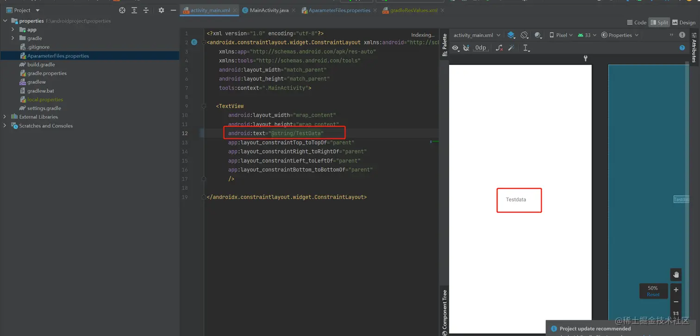Show more design toolbar options chevrons
This screenshot has width=700, height=336.
pos(671,35)
